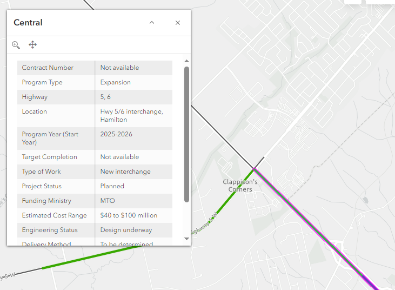Screen dimensions: 395x290
Task: Click the Expansion program type value
Action: [116, 82]
